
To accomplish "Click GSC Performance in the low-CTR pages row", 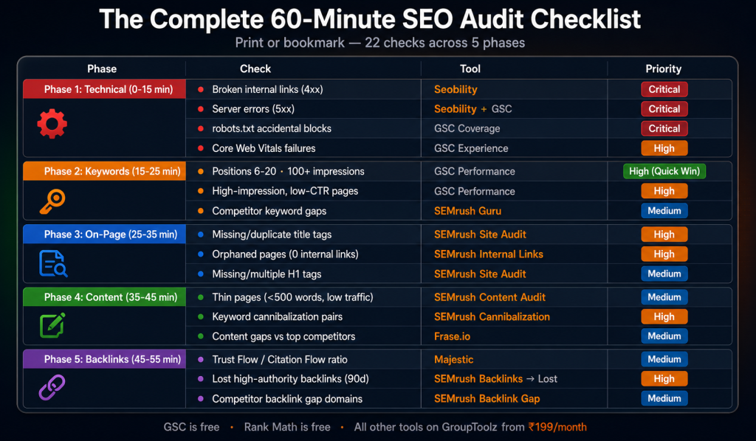I will pyautogui.click(x=475, y=191).
